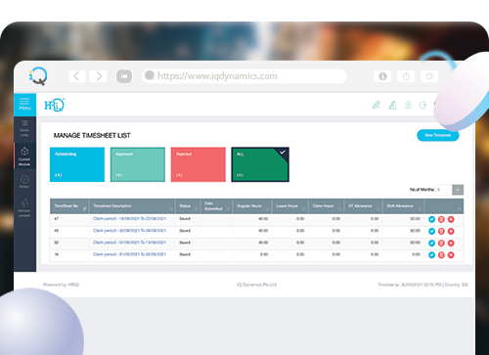
Task: Click the red X icon for timesheet 45
Action: (451, 231)
